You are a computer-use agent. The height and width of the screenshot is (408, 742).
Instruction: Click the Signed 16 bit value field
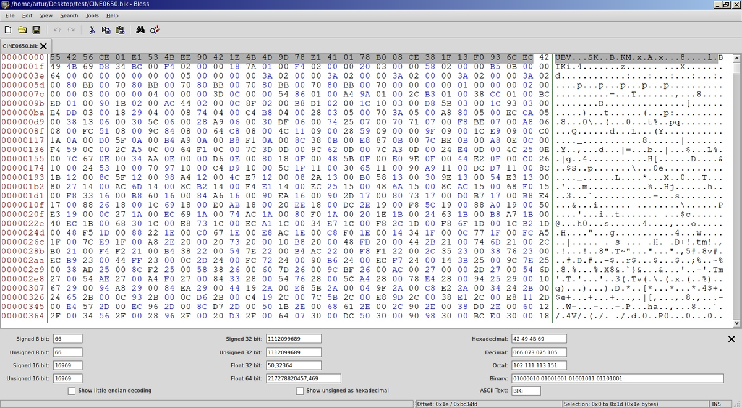(67, 365)
